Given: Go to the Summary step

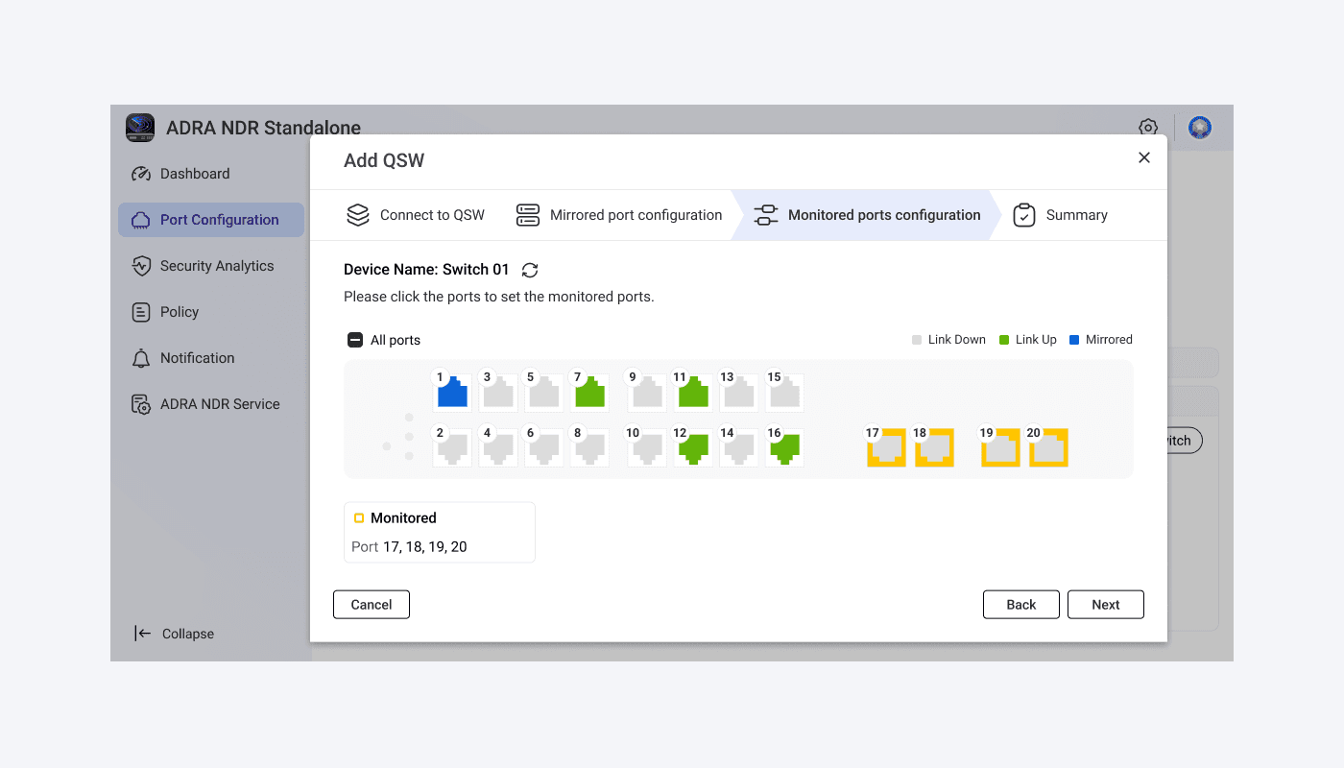Looking at the screenshot, I should tap(1061, 215).
